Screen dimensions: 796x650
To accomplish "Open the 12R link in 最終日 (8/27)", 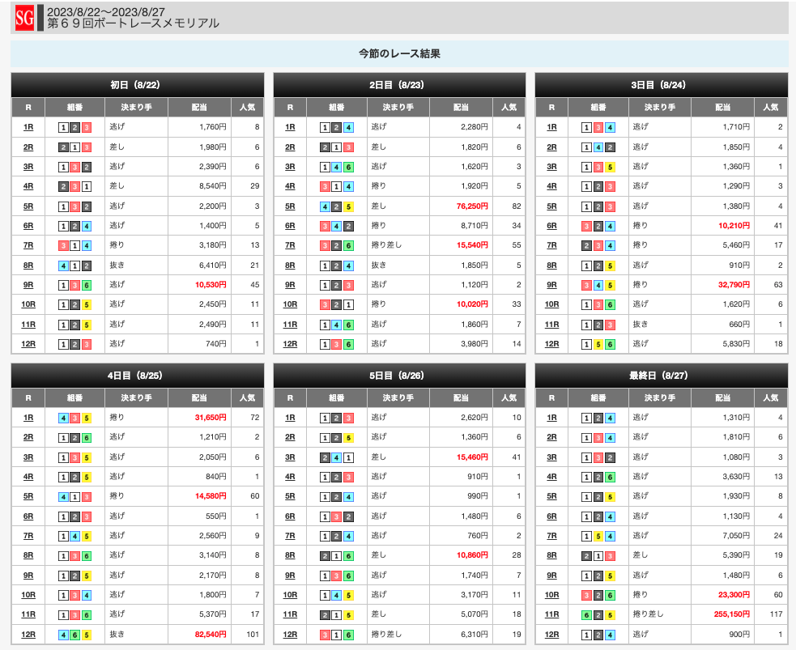I will (x=552, y=635).
